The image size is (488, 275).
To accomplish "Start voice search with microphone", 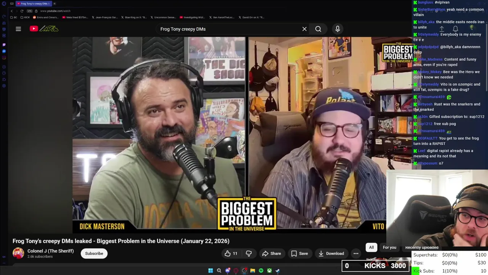I will 337,29.
